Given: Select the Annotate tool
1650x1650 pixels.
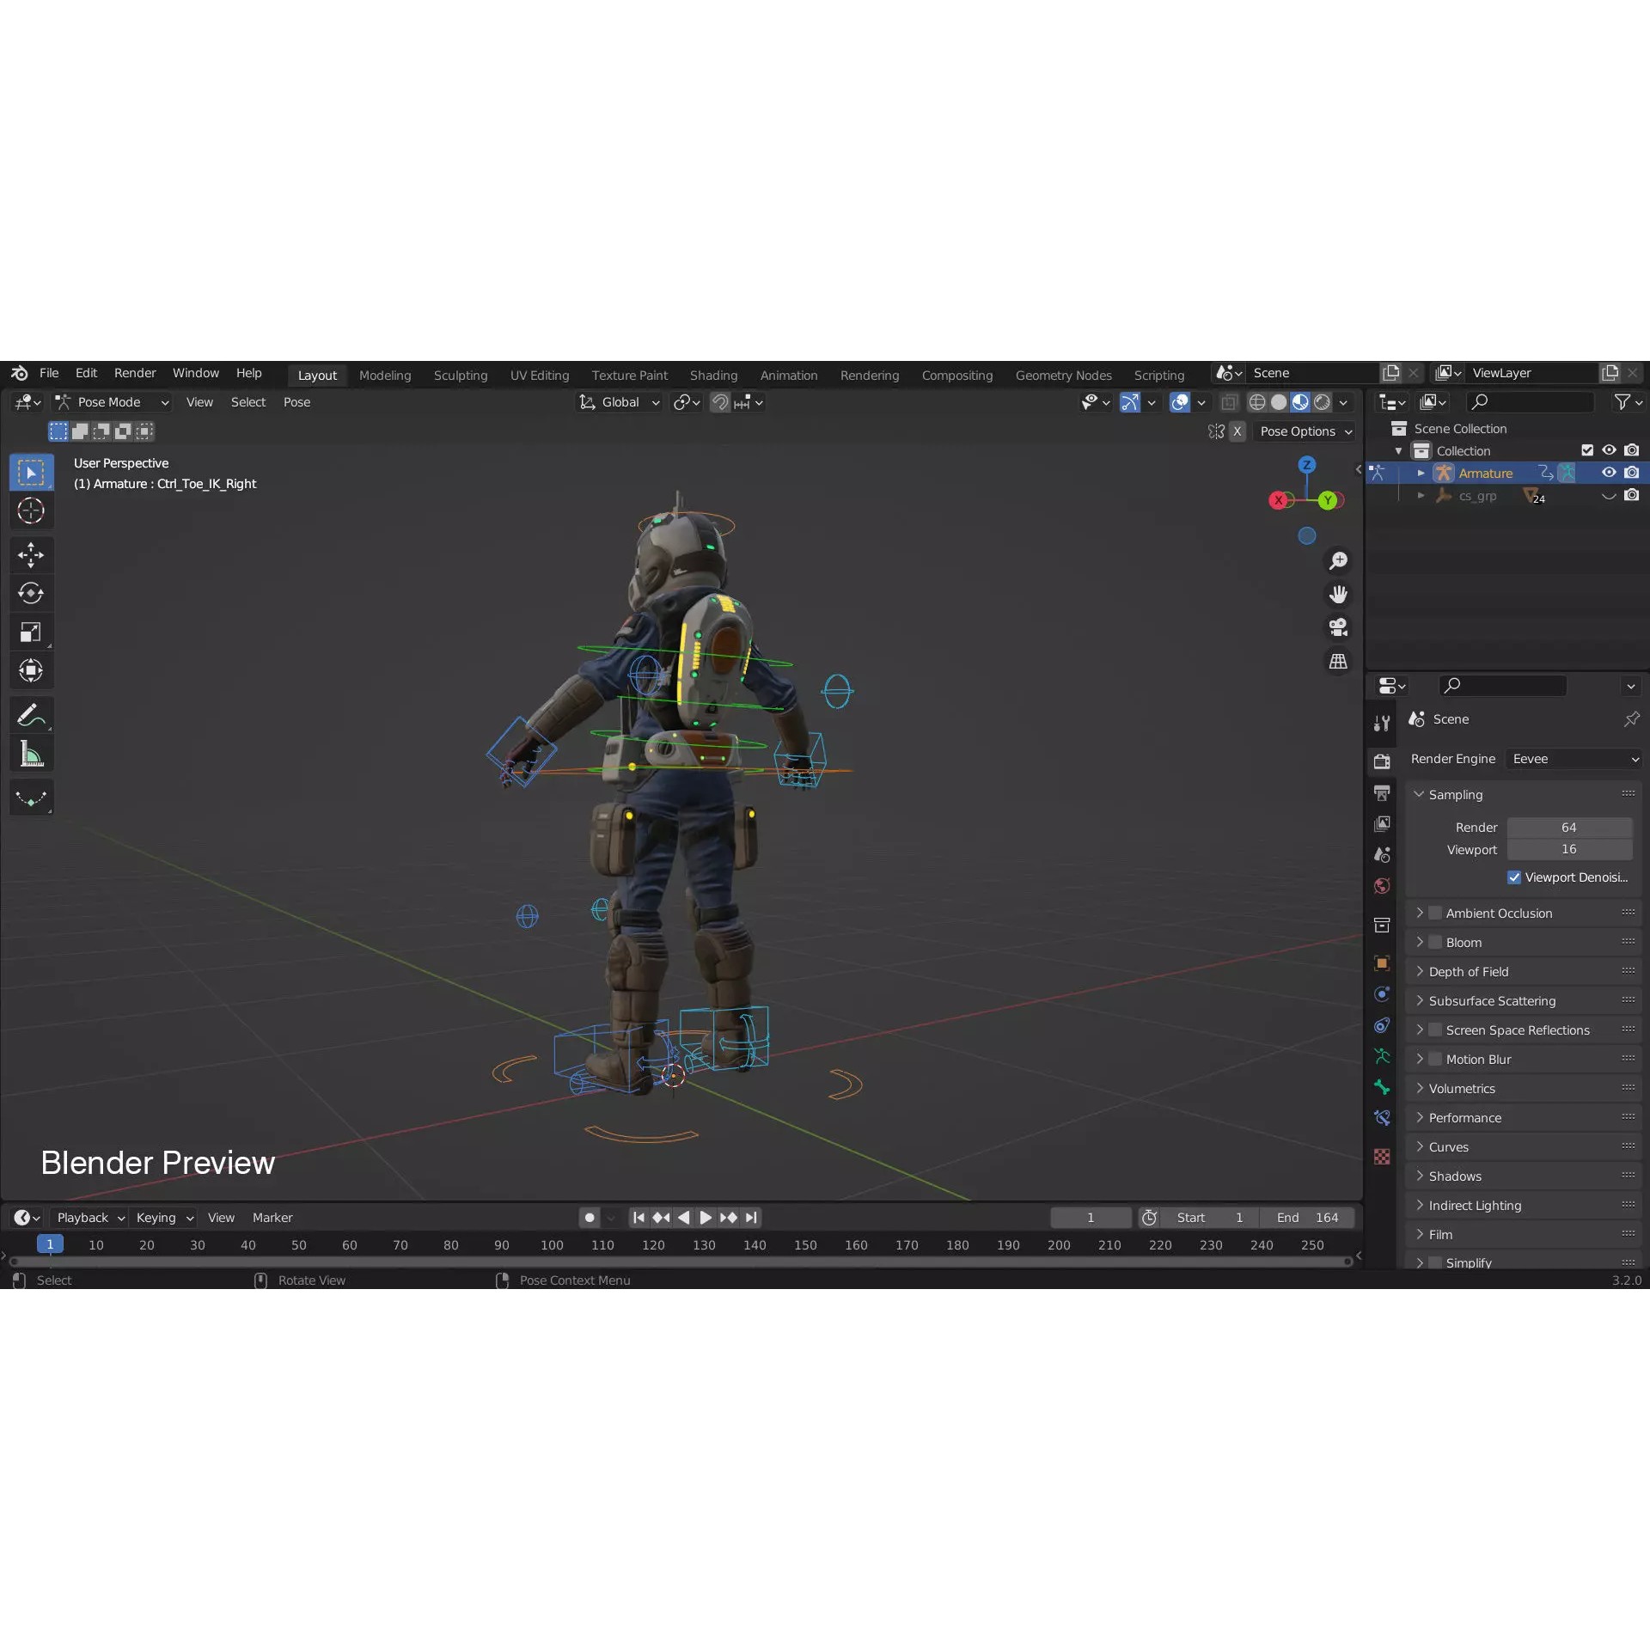Looking at the screenshot, I should tap(31, 715).
